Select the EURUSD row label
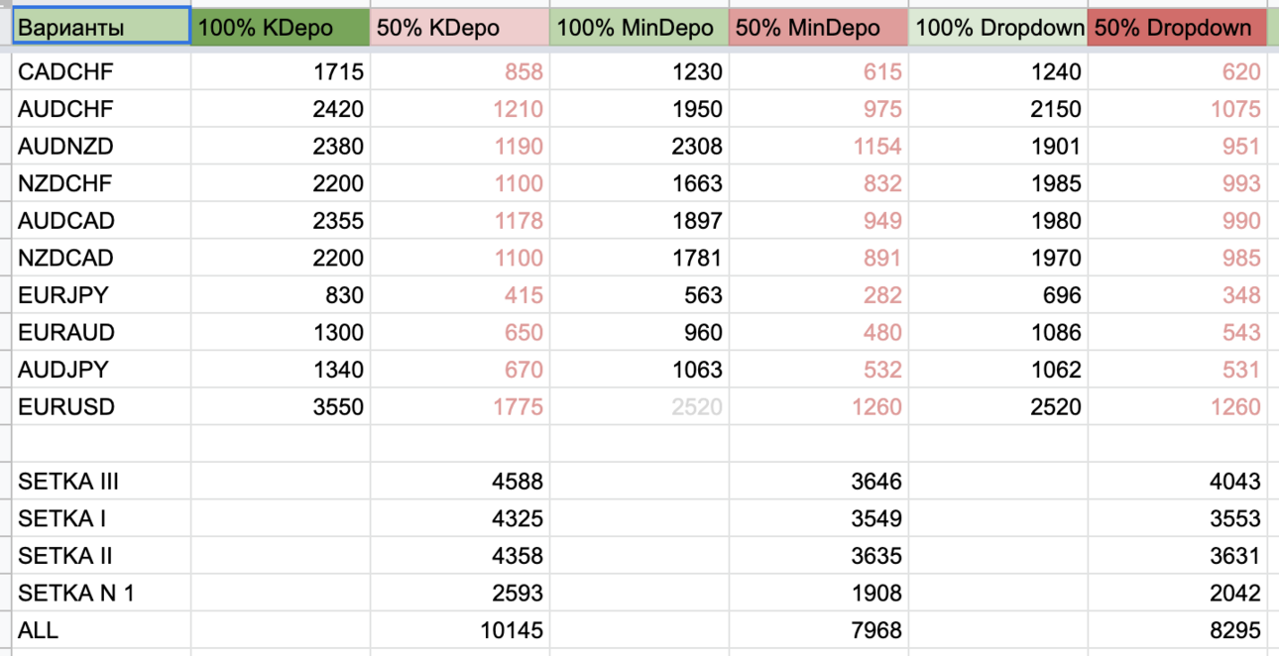 [x=101, y=406]
